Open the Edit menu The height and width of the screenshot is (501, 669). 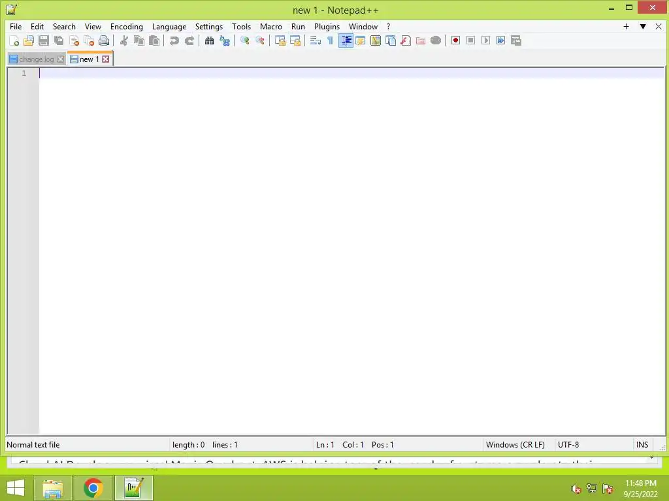coord(37,26)
